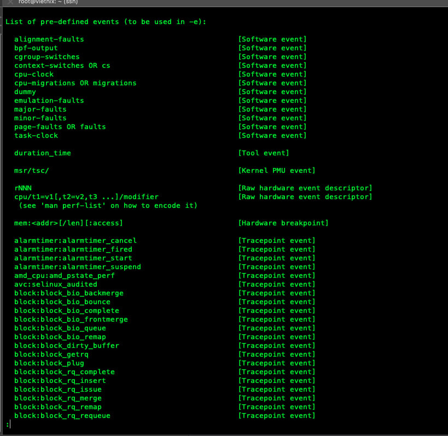Click the '[Tool event]' label
Screen dimensions: 448x436
264,153
